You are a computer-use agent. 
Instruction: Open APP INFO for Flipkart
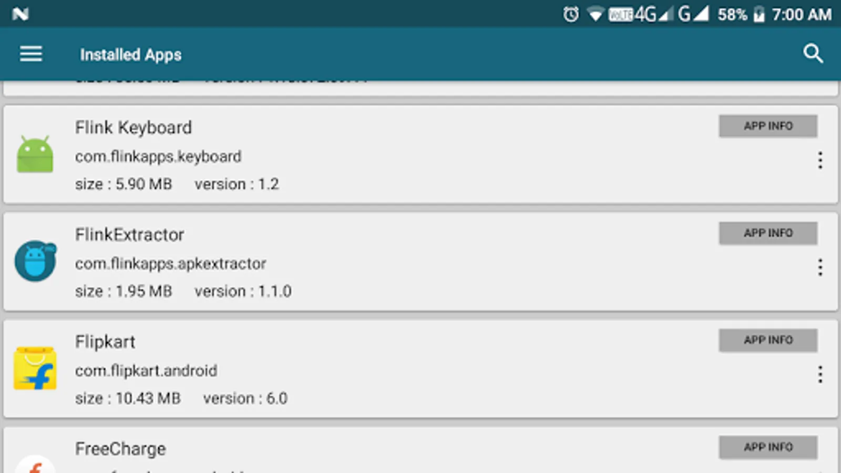pyautogui.click(x=768, y=340)
